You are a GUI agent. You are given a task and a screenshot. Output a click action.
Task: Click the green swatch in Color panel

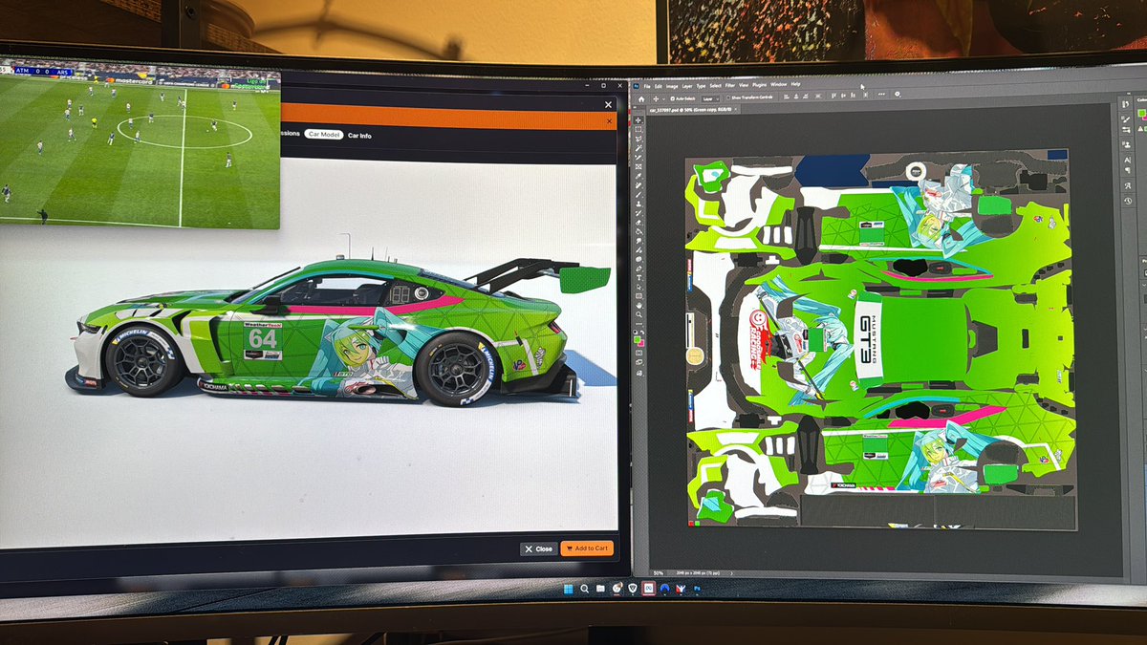point(1141,115)
